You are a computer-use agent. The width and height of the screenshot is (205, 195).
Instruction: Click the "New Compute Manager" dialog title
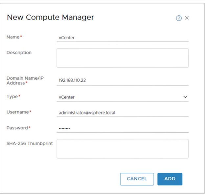point(51,17)
